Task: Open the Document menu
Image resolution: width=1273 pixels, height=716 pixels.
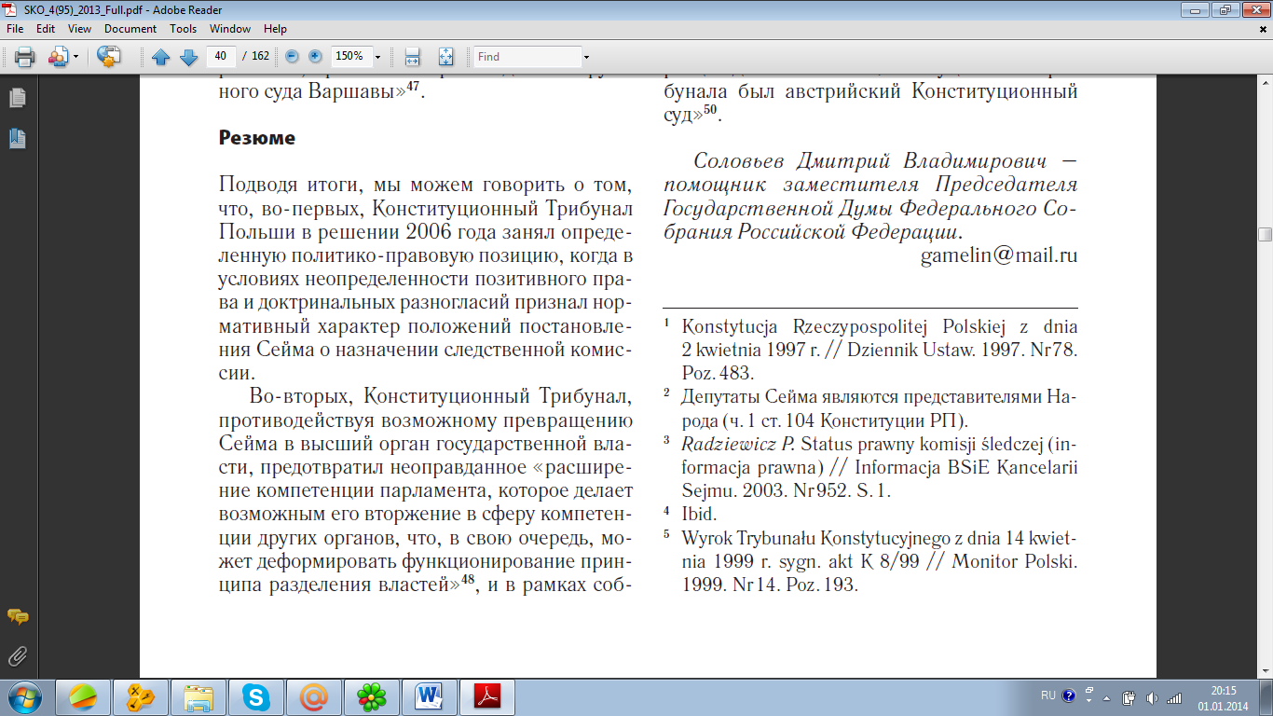Action: pos(130,29)
